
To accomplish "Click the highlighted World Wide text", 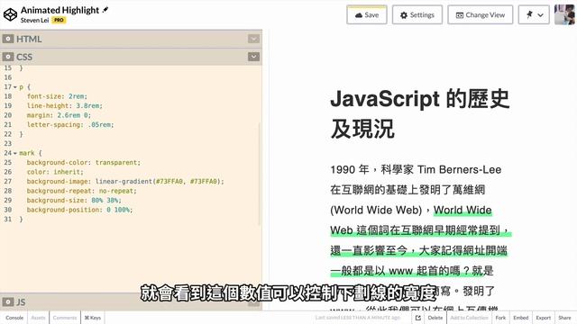I will click(463, 210).
